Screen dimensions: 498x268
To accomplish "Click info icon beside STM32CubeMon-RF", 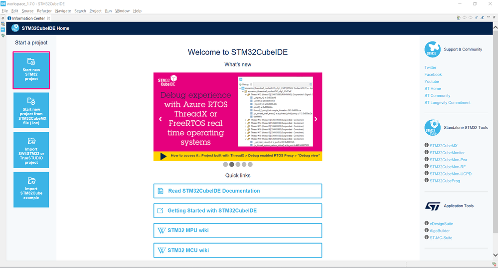I will pyautogui.click(x=427, y=166).
